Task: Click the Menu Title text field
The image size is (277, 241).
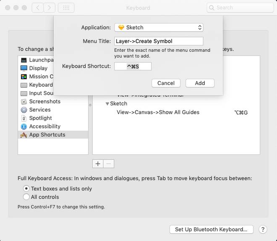Action: tap(159, 41)
